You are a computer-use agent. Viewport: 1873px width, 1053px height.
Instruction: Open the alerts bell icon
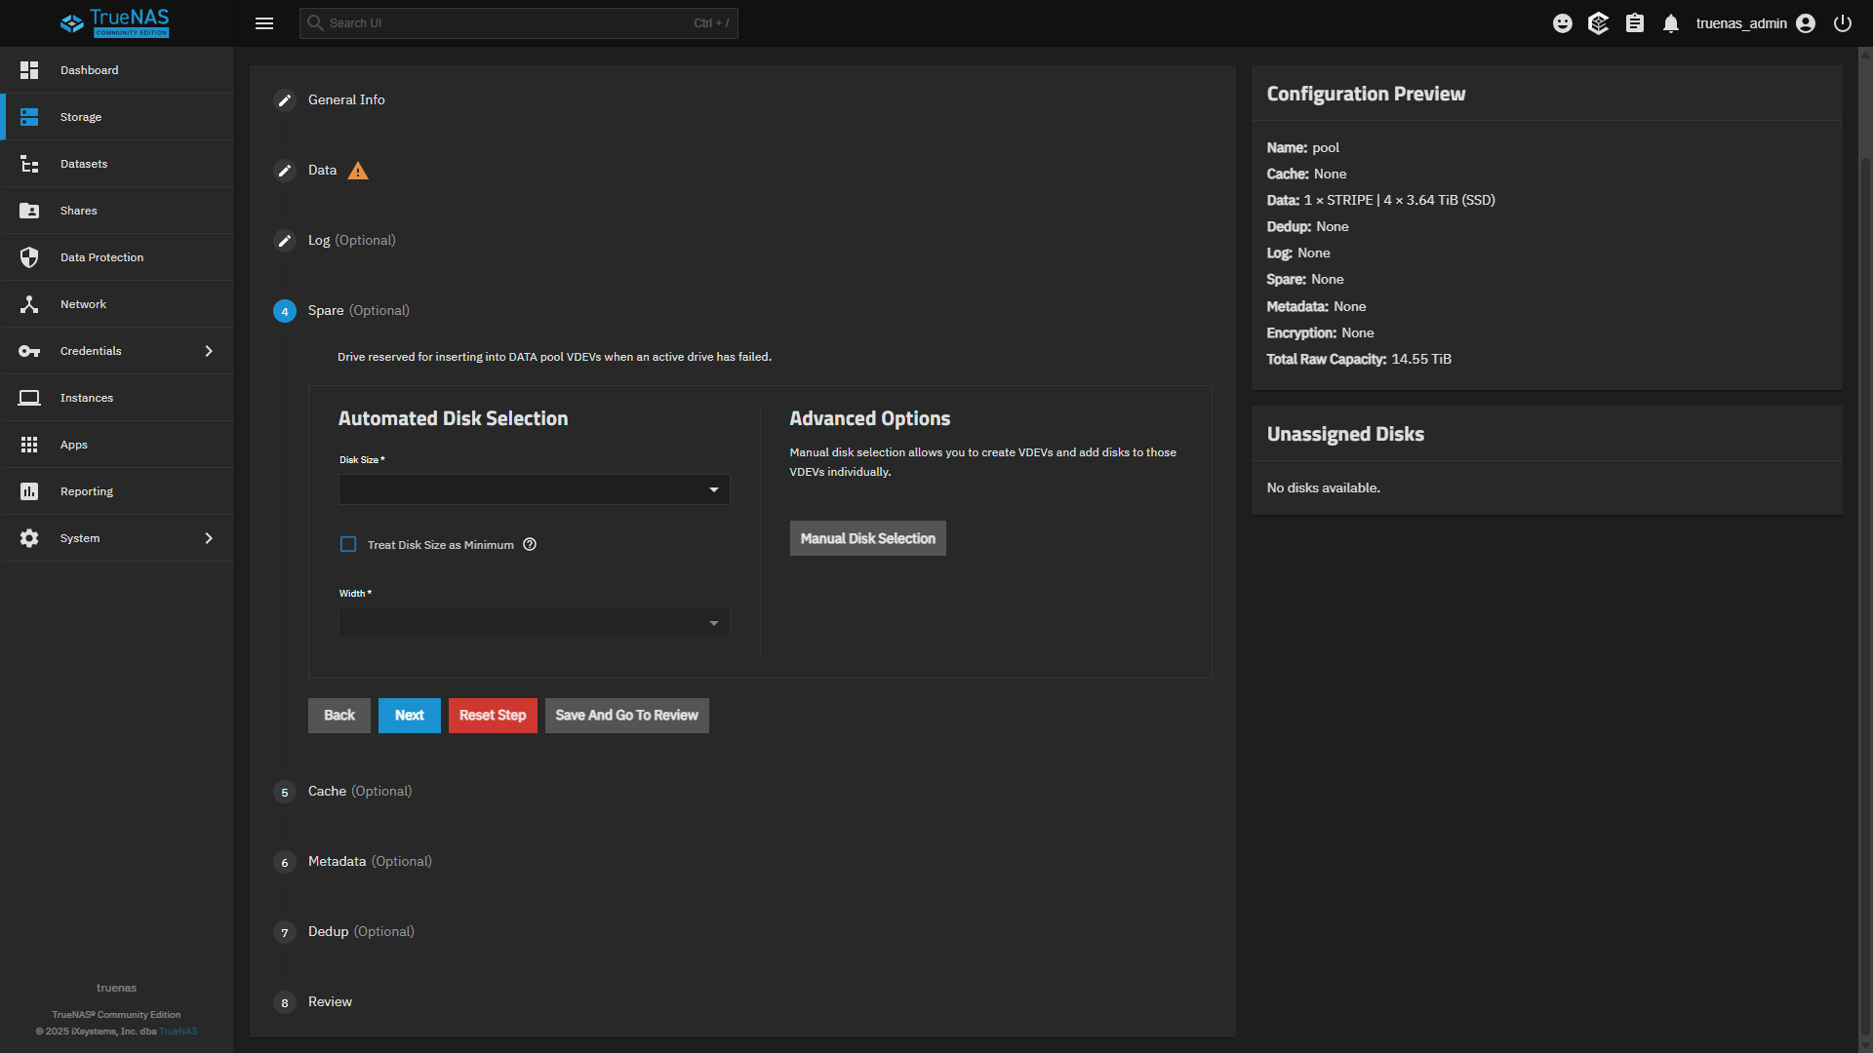point(1671,23)
